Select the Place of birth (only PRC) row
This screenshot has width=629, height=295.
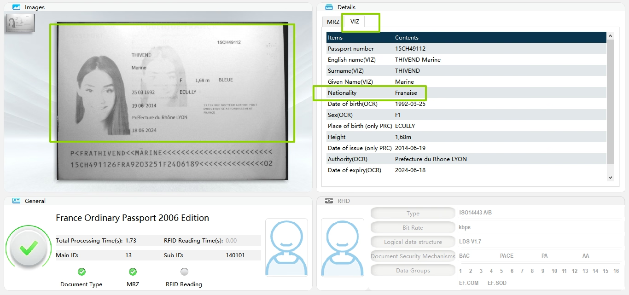[466, 126]
